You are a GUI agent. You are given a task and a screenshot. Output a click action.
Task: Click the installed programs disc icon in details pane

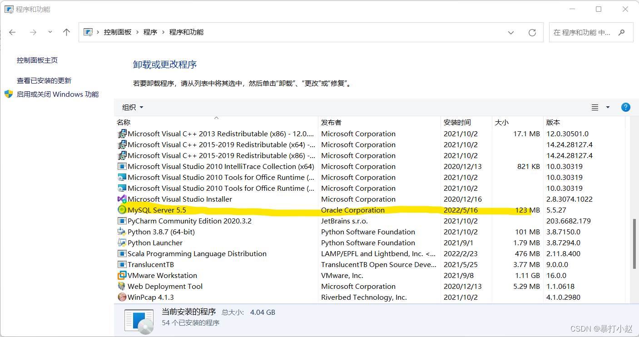[x=139, y=321]
